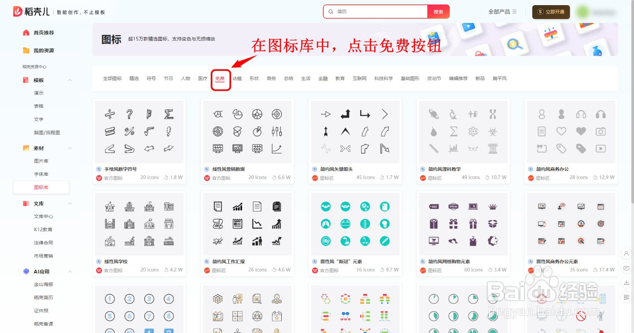Click question mark icon in 手绘风数字符号 set
Viewport: 634px width, 333px height.
[x=130, y=114]
